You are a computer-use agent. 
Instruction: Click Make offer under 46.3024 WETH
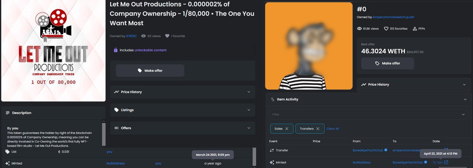point(387,63)
